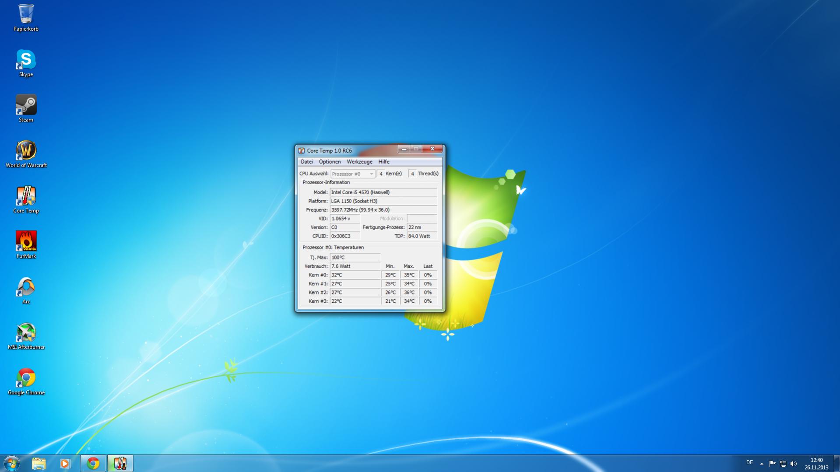The width and height of the screenshot is (840, 472).
Task: Open the Hilfe menu
Action: 384,162
